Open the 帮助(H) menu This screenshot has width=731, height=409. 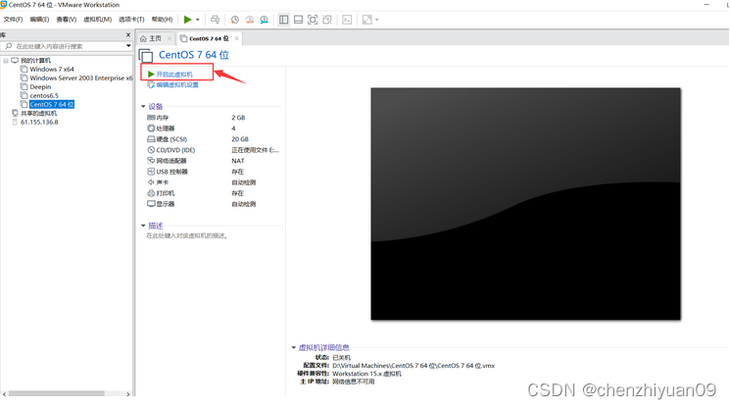click(162, 20)
